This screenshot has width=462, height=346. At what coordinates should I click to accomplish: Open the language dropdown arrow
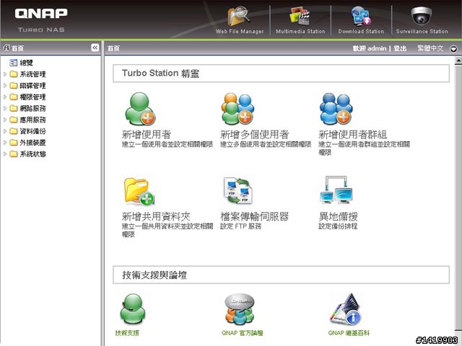[x=454, y=48]
